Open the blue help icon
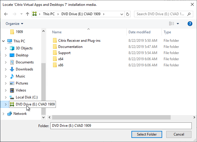 point(190,24)
